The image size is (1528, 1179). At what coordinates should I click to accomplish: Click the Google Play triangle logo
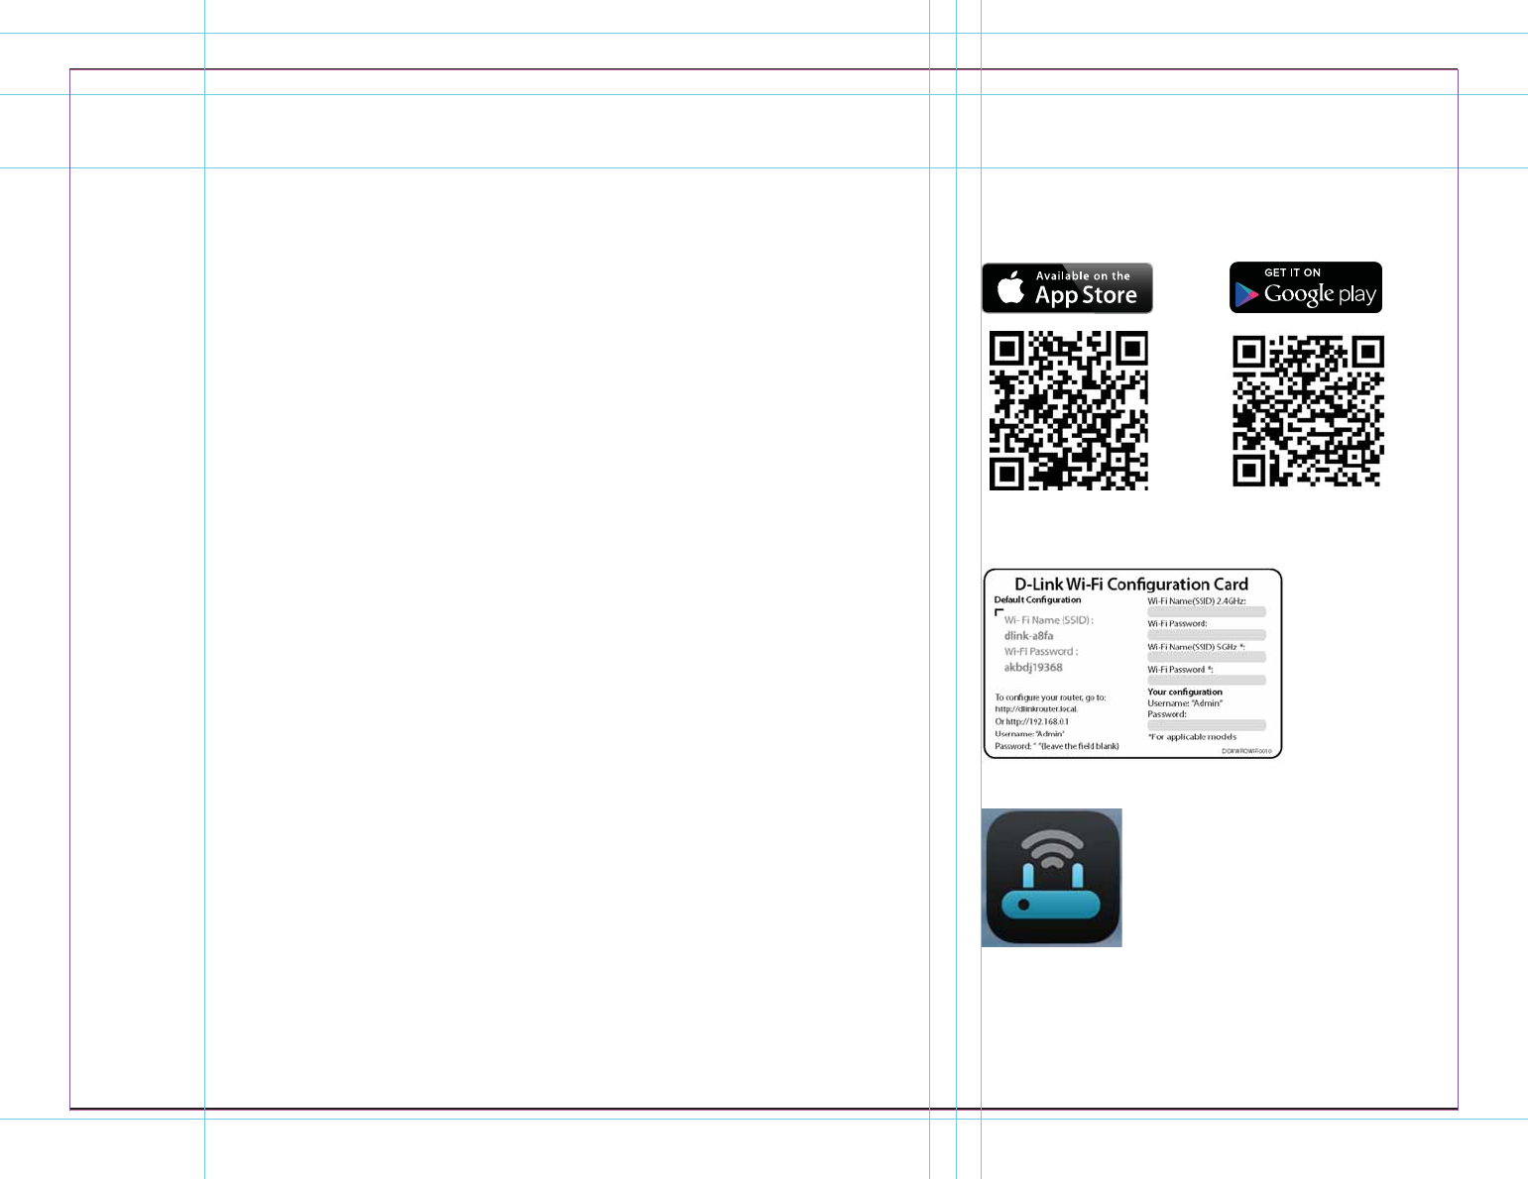click(1246, 295)
